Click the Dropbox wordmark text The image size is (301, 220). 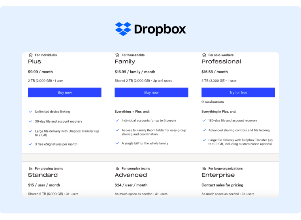point(160,30)
